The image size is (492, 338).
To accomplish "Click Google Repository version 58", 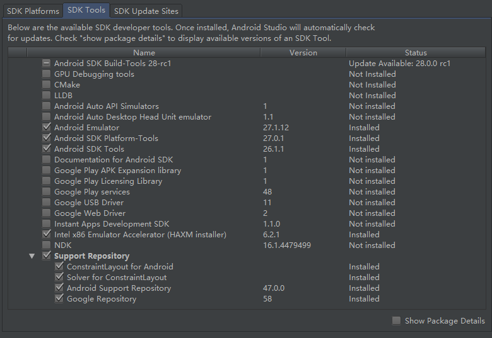I will click(267, 299).
